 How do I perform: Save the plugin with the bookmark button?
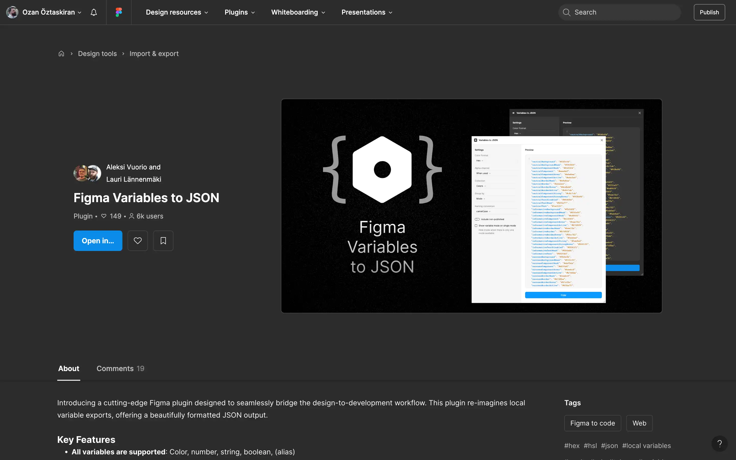tap(163, 241)
